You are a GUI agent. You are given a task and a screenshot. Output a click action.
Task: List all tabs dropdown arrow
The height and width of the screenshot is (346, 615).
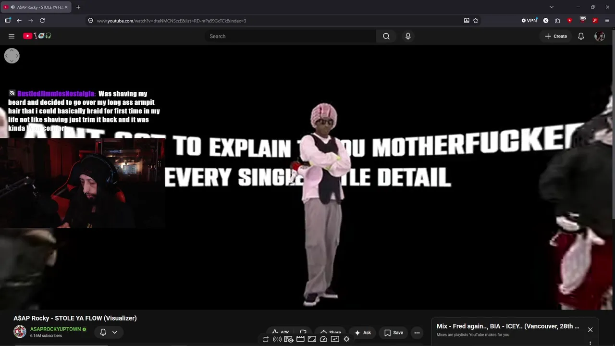point(552,7)
